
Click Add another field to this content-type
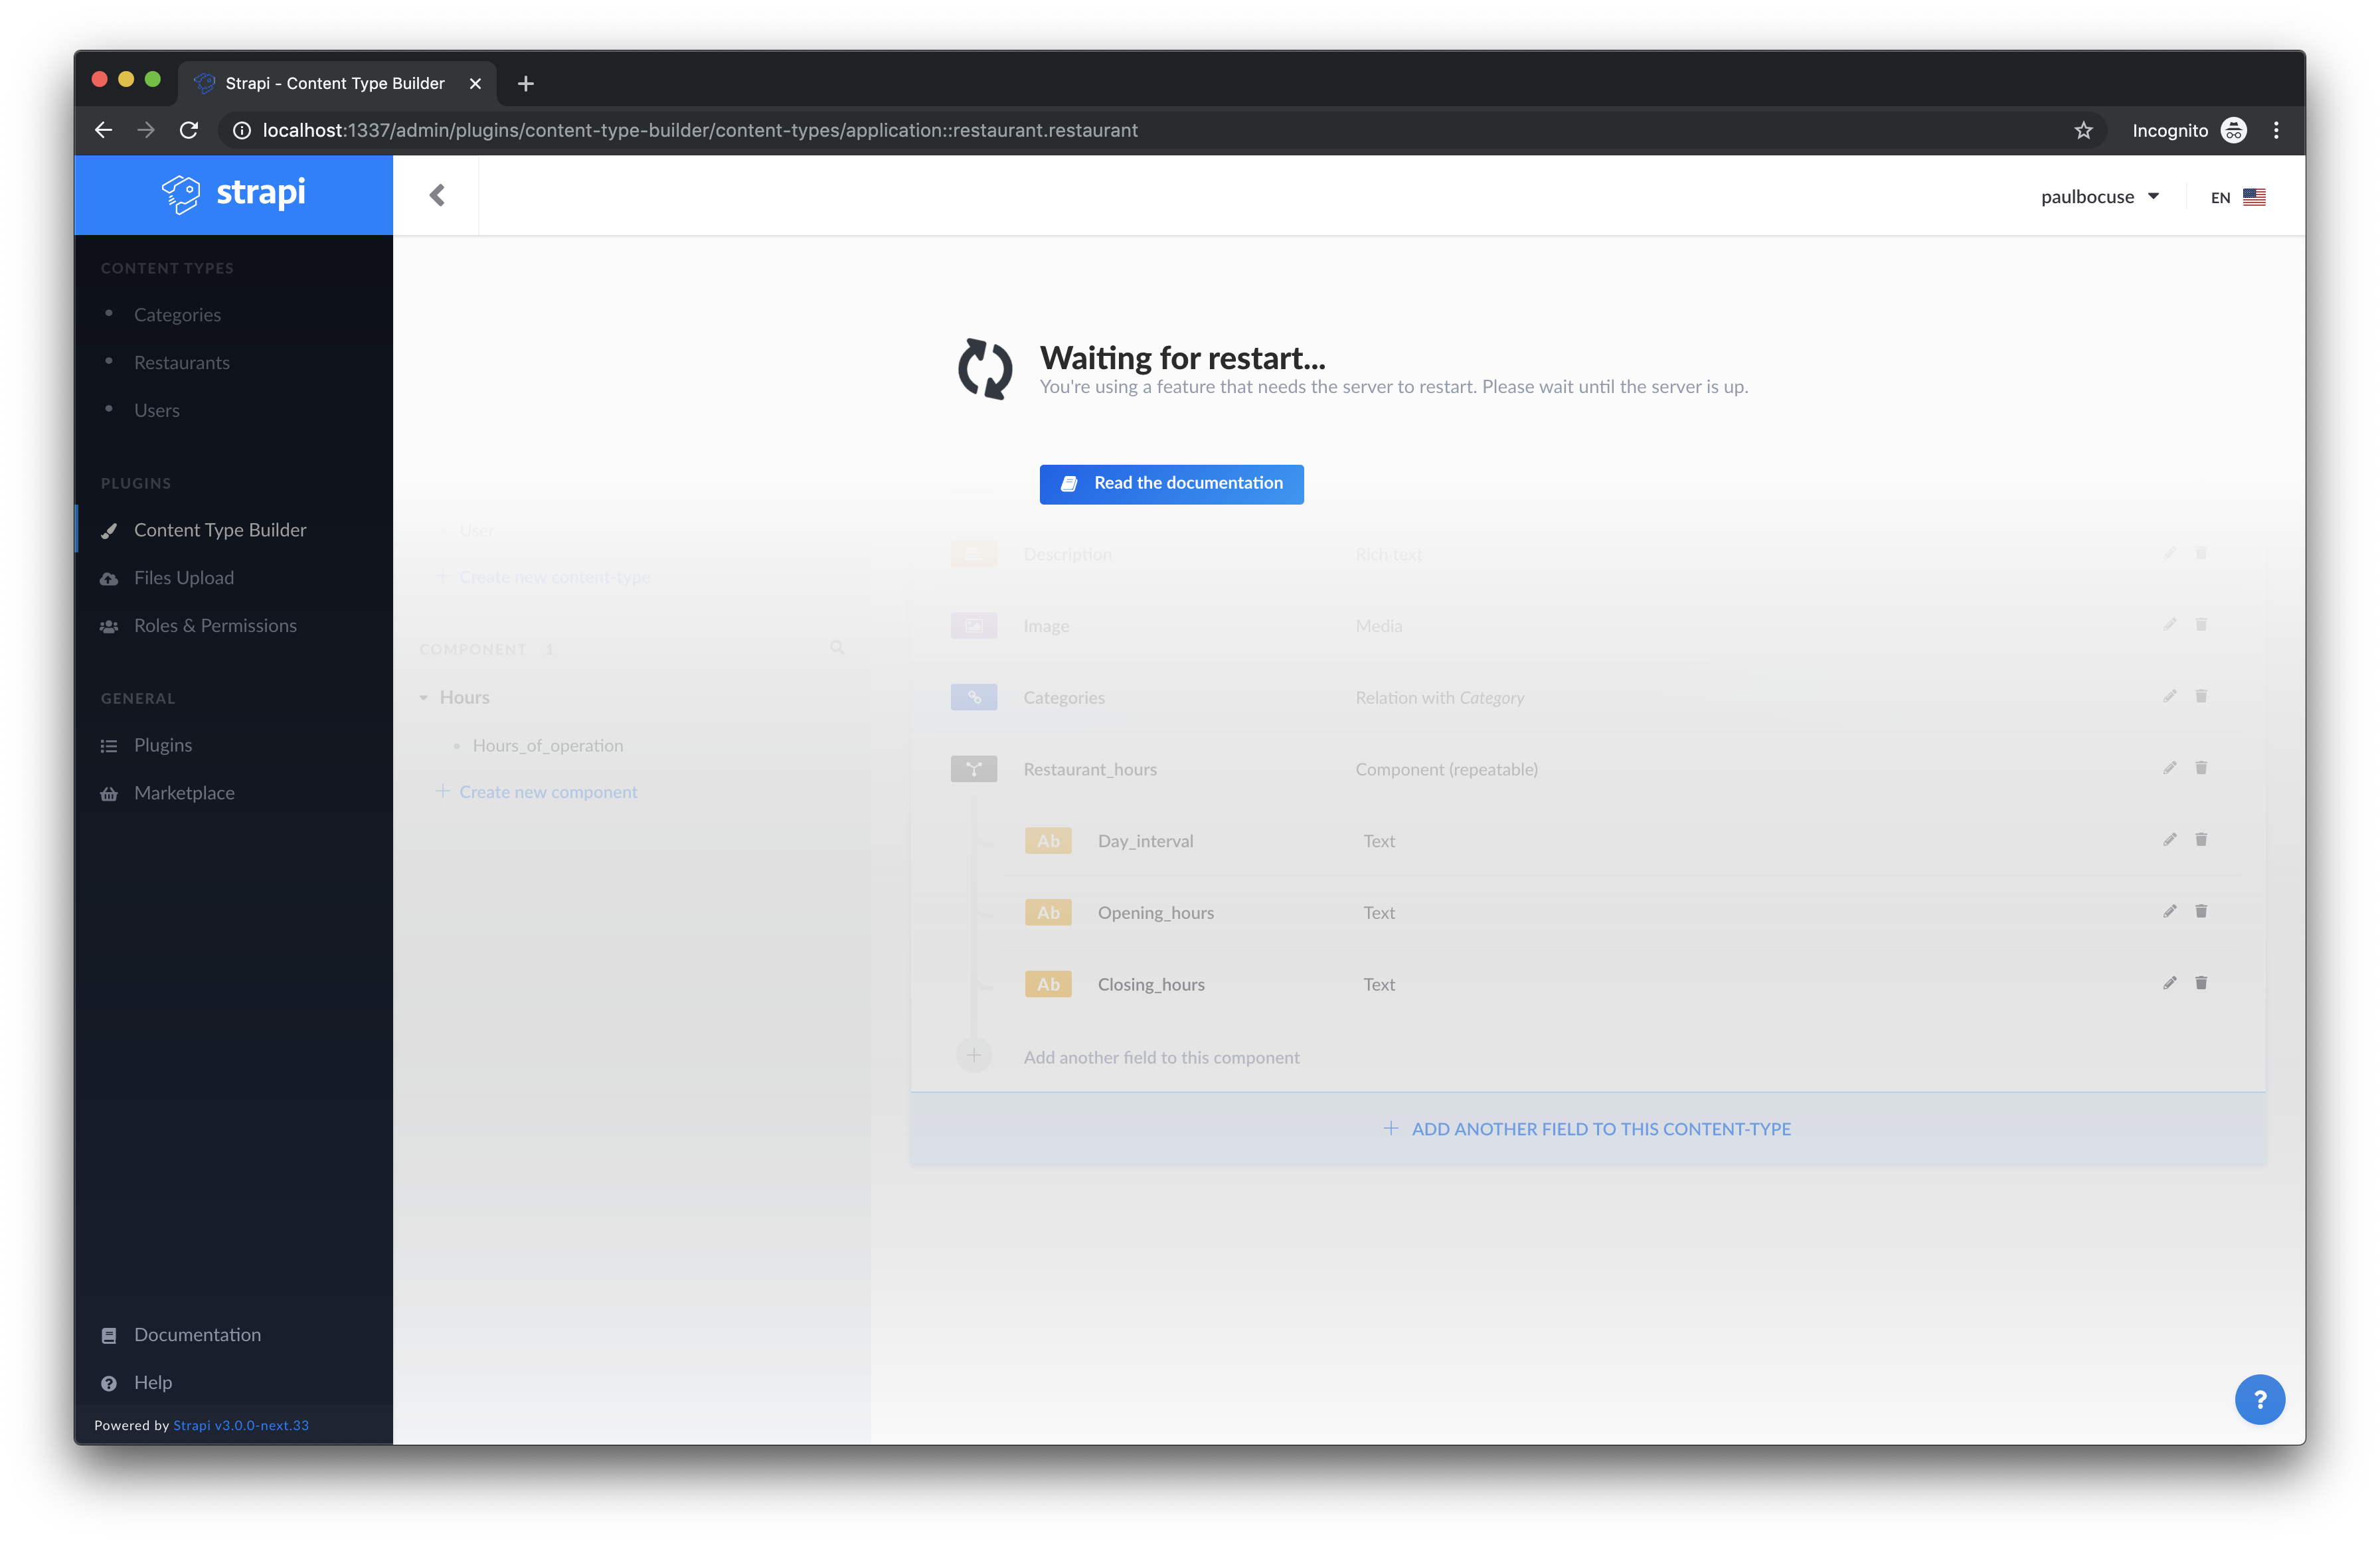1587,1129
